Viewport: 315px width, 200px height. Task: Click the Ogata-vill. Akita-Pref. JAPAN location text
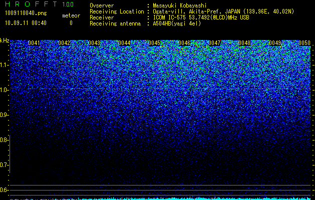[223, 11]
